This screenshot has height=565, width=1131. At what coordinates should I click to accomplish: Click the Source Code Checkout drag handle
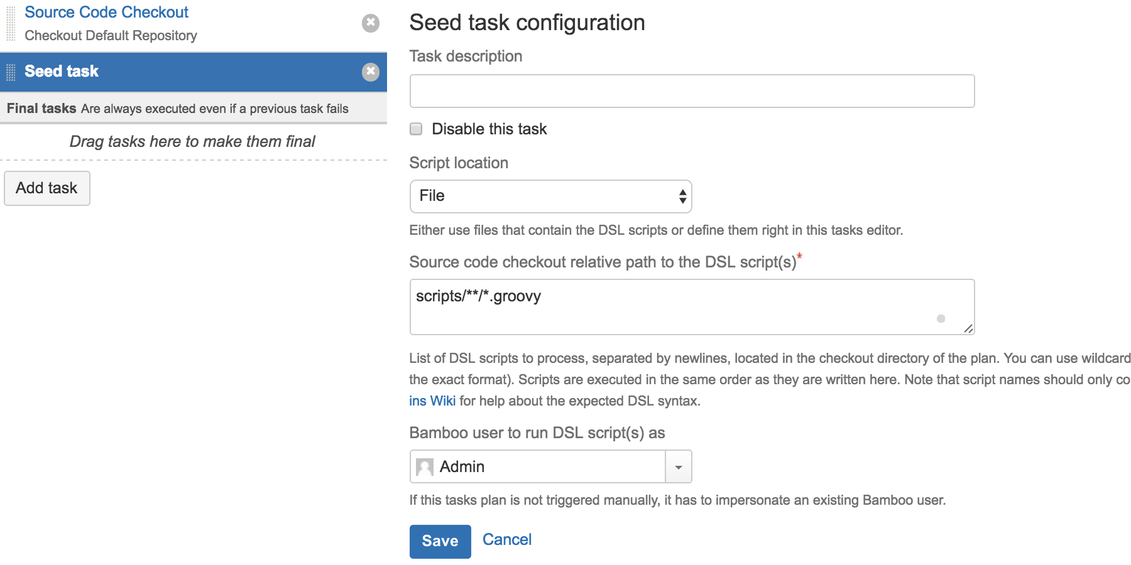(x=11, y=24)
